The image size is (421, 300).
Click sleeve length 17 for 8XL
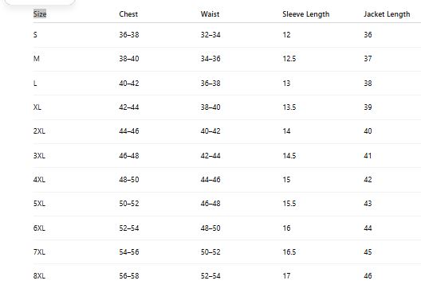click(286, 276)
